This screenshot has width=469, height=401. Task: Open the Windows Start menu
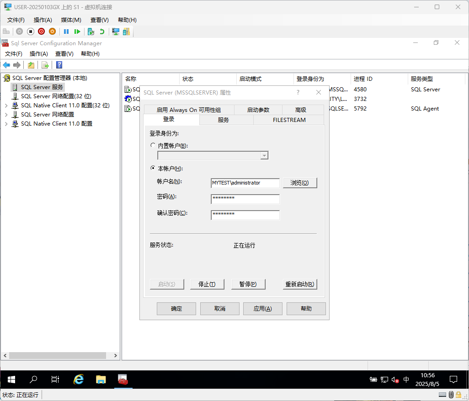pyautogui.click(x=11, y=380)
